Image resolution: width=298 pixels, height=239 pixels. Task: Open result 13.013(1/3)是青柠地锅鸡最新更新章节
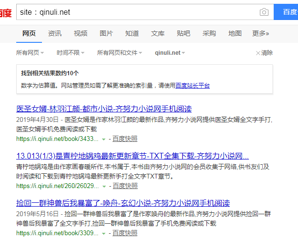[x=133, y=156]
